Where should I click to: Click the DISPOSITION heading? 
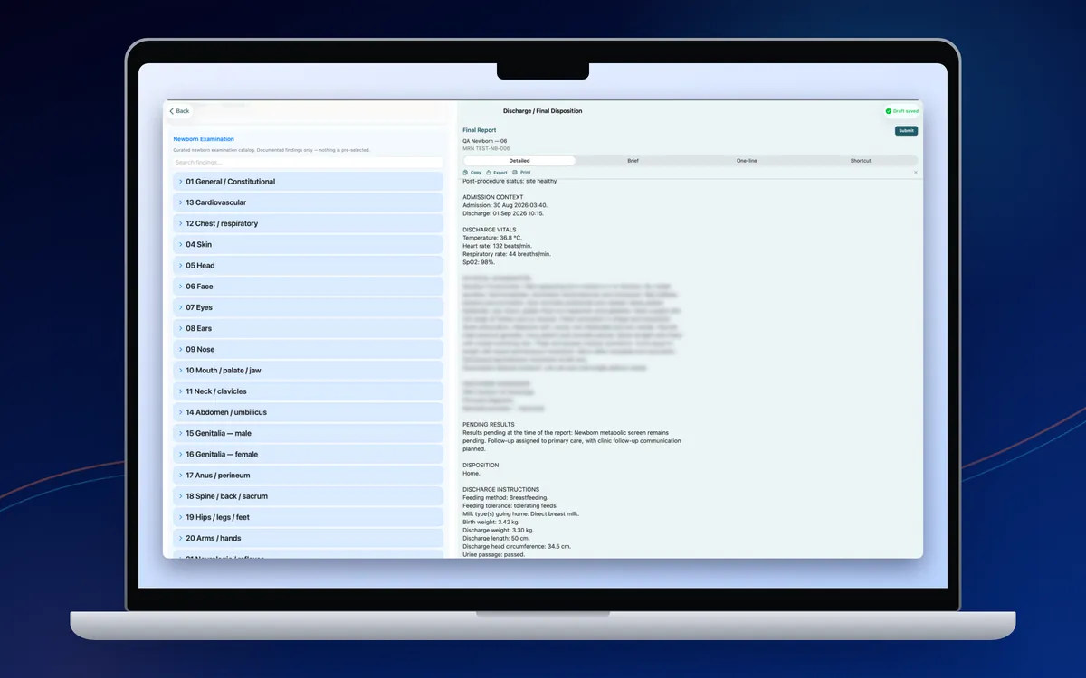[x=481, y=466]
